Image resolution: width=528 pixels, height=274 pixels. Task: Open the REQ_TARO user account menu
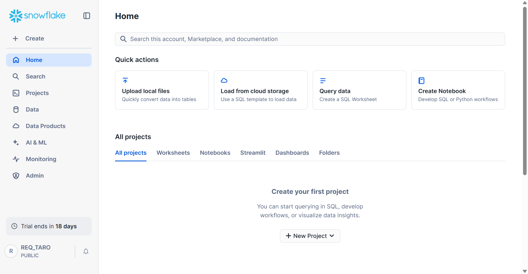36,251
